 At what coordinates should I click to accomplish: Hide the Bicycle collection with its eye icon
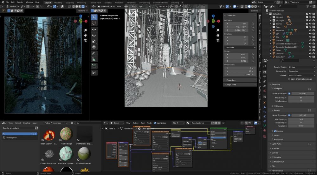coord(310,24)
